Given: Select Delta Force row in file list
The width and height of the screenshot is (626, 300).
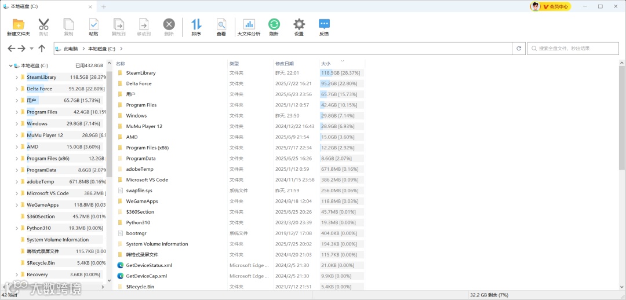Looking at the screenshot, I should pos(240,84).
